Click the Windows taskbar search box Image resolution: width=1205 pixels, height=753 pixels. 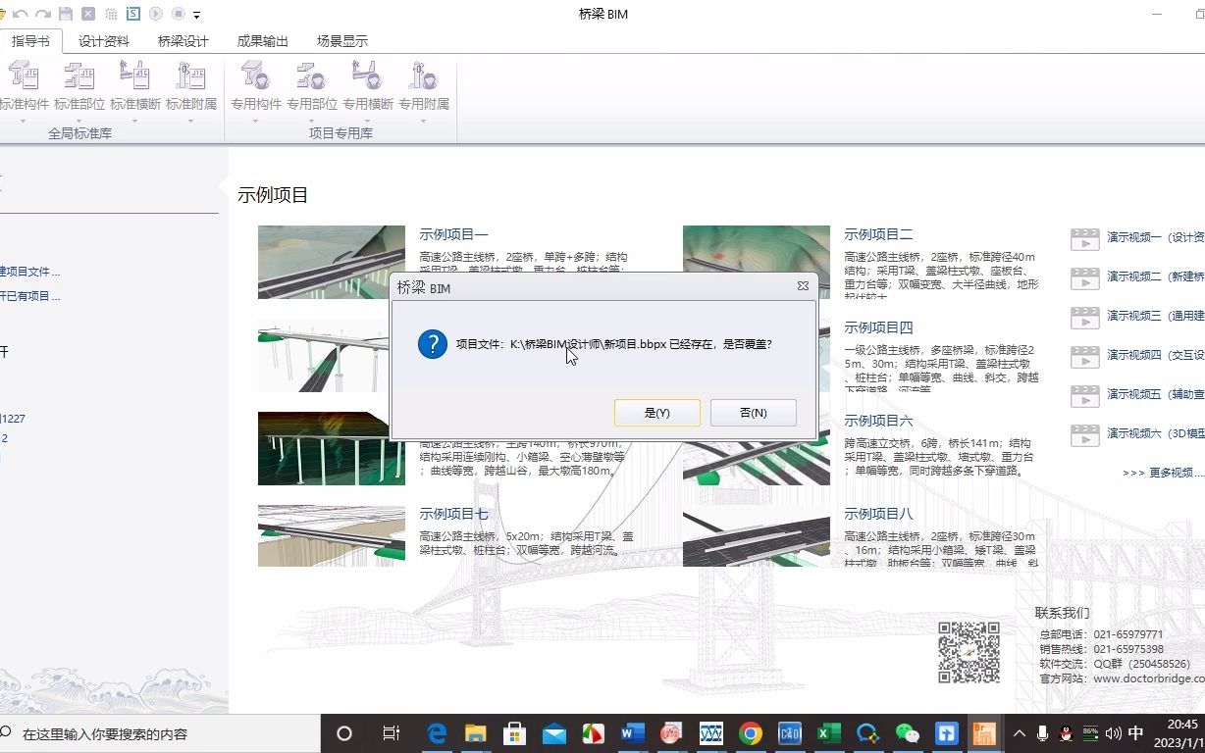[x=147, y=733]
